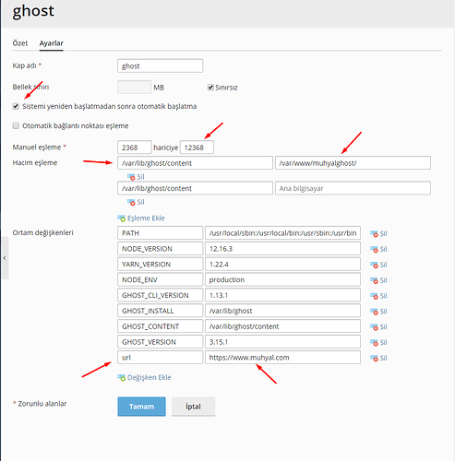This screenshot has height=461, width=455.
Task: Toggle automatic start after system restart checkbox
Action: pos(16,106)
